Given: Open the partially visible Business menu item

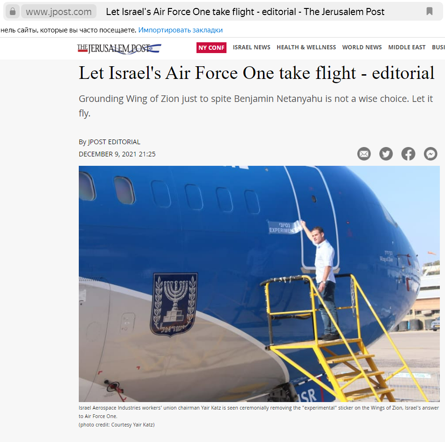Looking at the screenshot, I should (438, 47).
